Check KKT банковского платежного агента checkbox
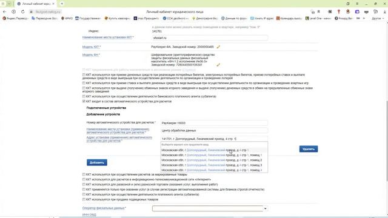This screenshot has width=388, height=218. coord(84,96)
